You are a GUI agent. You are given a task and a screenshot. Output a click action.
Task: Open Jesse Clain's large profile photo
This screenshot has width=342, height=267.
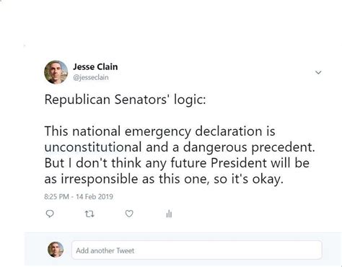click(x=56, y=72)
